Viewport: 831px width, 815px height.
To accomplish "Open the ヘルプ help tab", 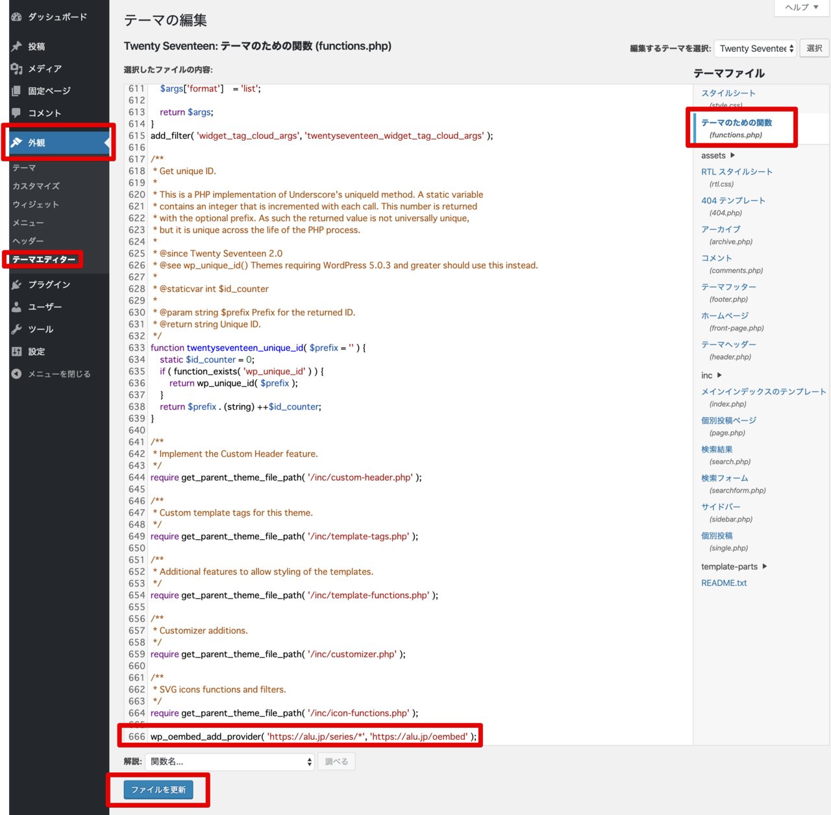I will [x=801, y=7].
